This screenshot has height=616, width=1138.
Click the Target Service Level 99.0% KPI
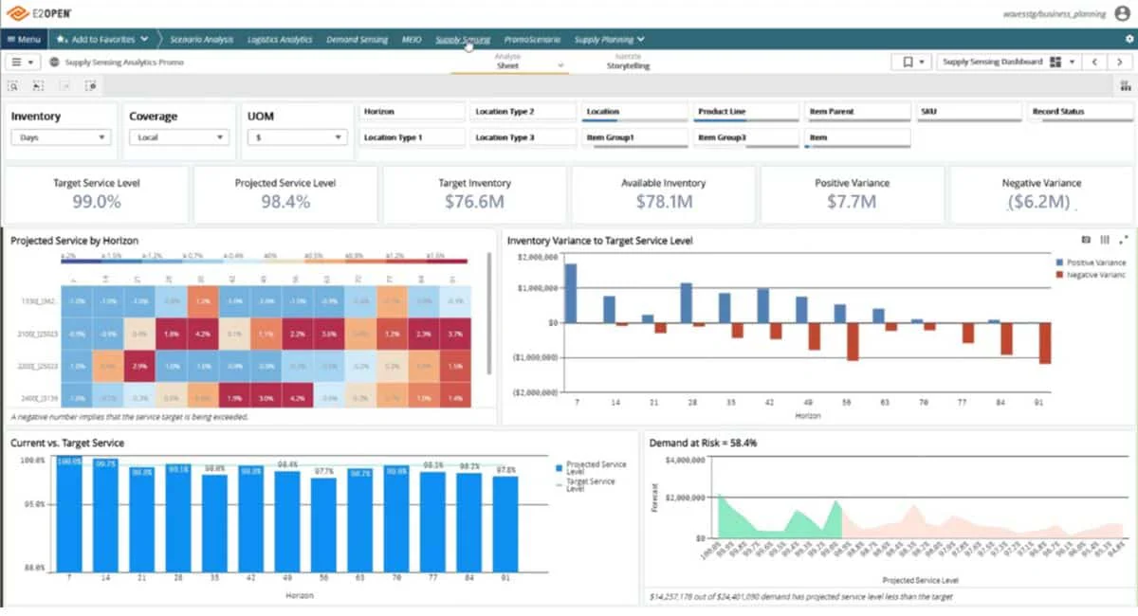(x=97, y=194)
